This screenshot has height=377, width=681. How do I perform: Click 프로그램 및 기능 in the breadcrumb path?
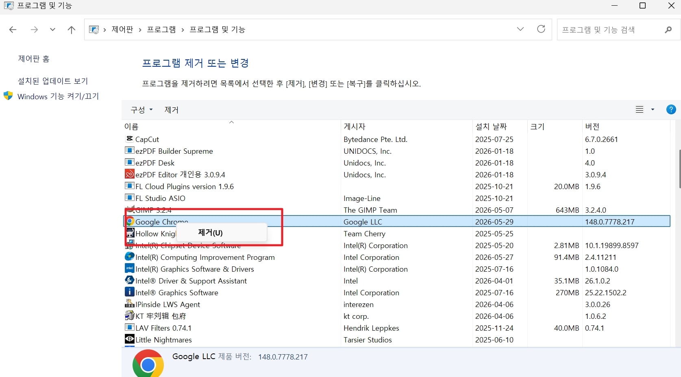[218, 30]
